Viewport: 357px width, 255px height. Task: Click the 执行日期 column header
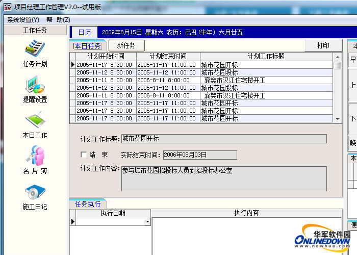pos(113,213)
